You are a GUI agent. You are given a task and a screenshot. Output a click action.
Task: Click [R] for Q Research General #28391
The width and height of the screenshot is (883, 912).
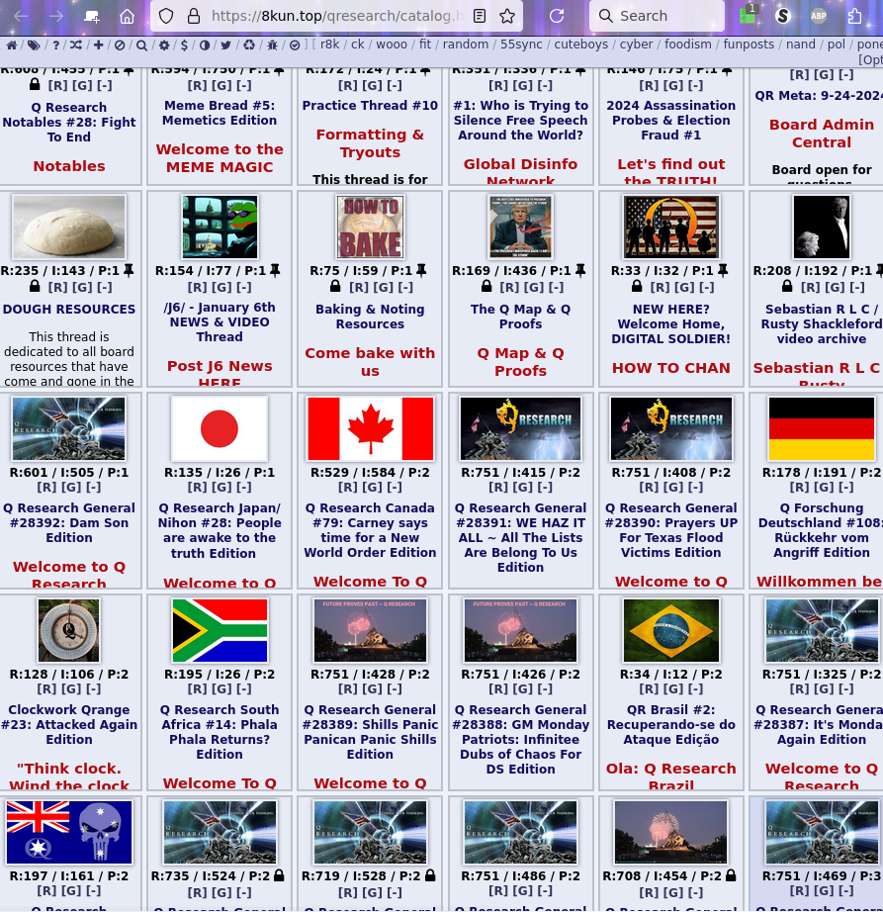pyautogui.click(x=498, y=487)
